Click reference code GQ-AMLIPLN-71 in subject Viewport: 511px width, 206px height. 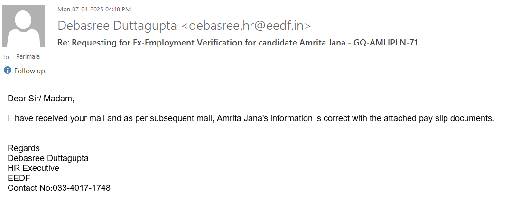(x=385, y=43)
